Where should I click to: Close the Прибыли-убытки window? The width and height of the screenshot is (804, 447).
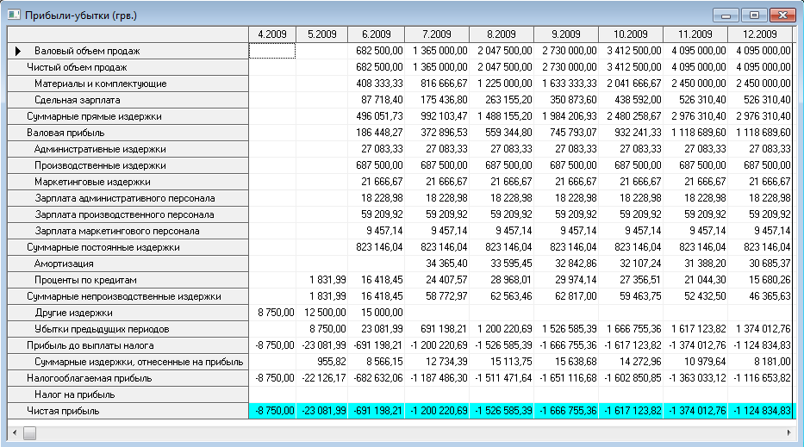click(783, 16)
